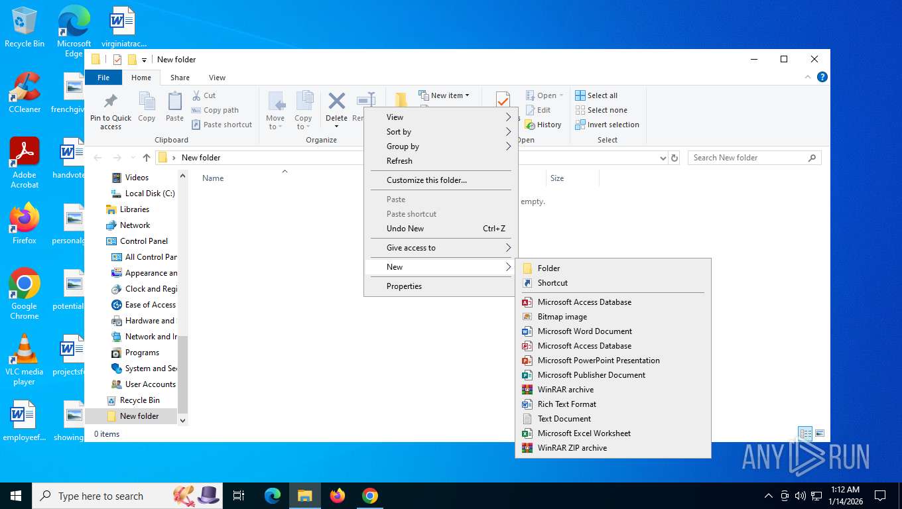Click Select none in ribbon
Screen dimensions: 902x509
[x=601, y=110]
